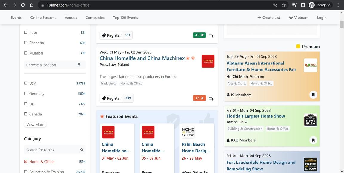Check the Koto location filter
The height and width of the screenshot is (173, 344).
[x=26, y=33]
